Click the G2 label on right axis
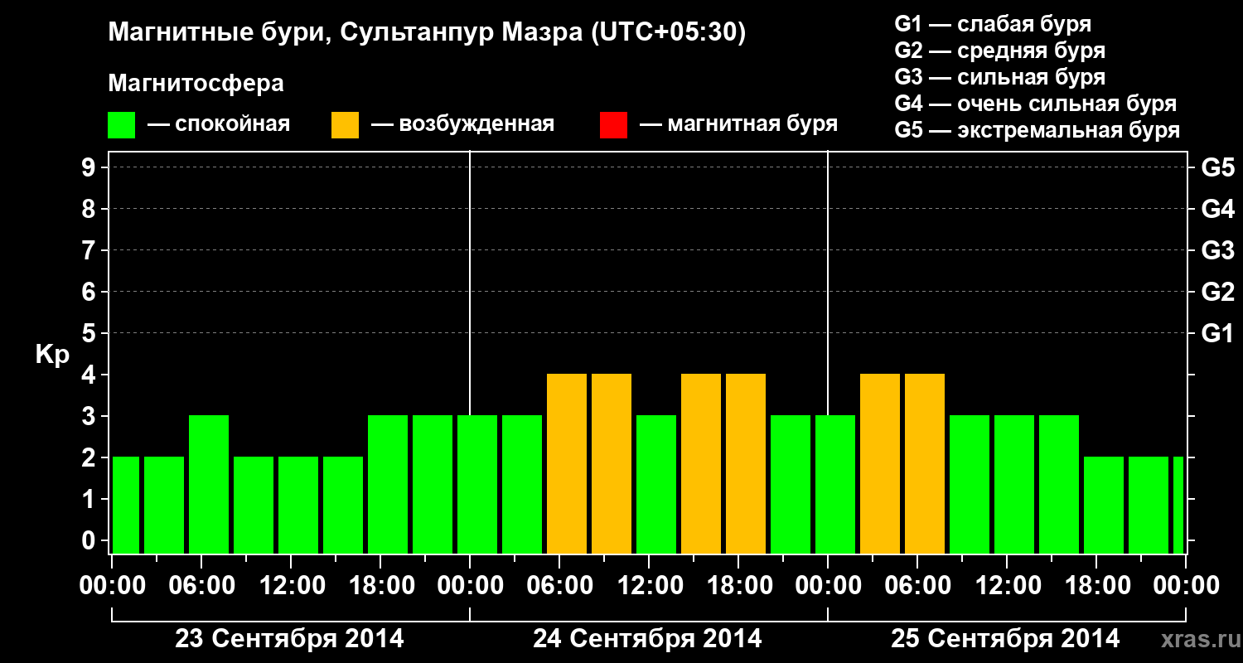Screen dimensions: 1243x663 click(1217, 293)
